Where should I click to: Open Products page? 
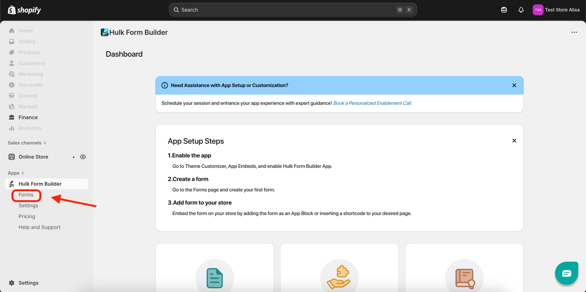29,52
